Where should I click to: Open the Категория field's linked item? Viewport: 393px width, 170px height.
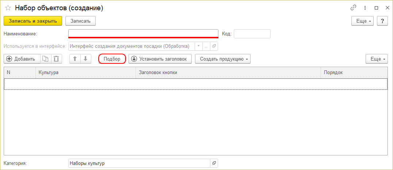(214, 163)
